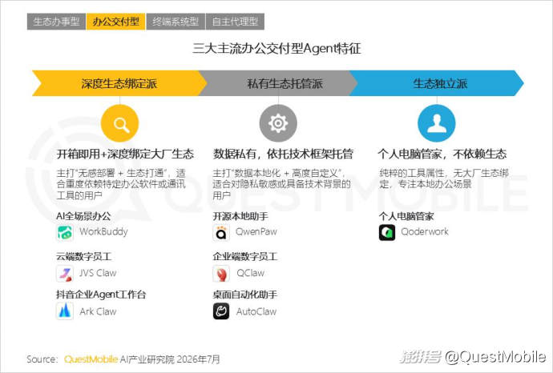Click the label 云端数字员工

coord(83,256)
